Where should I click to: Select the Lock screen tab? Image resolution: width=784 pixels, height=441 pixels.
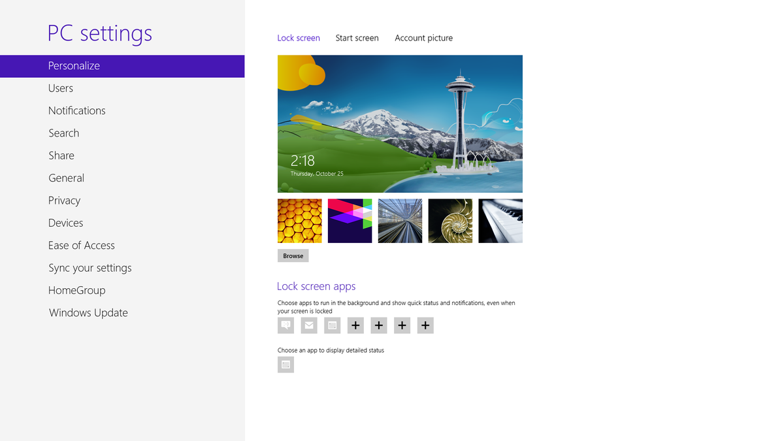coord(299,38)
